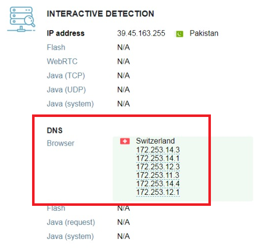259x248 pixels.
Task: Click the Switzerland country name
Action: [x=155, y=141]
